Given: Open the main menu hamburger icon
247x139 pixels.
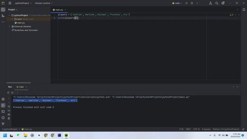Looking at the screenshot, I should [10, 3].
